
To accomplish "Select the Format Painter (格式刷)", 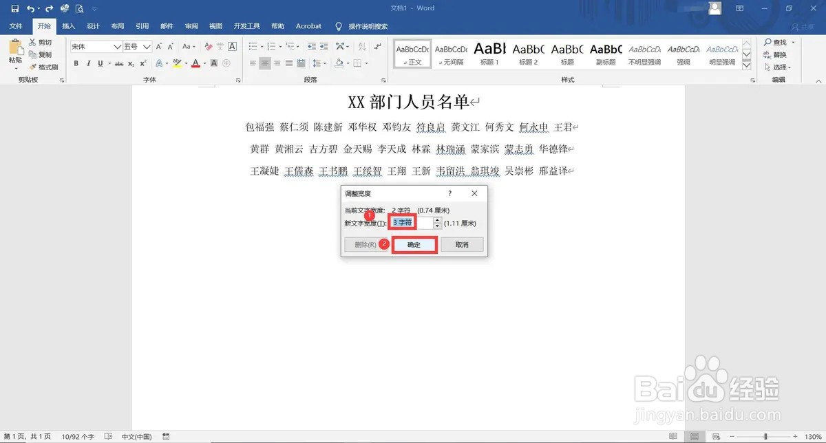I will (43, 67).
